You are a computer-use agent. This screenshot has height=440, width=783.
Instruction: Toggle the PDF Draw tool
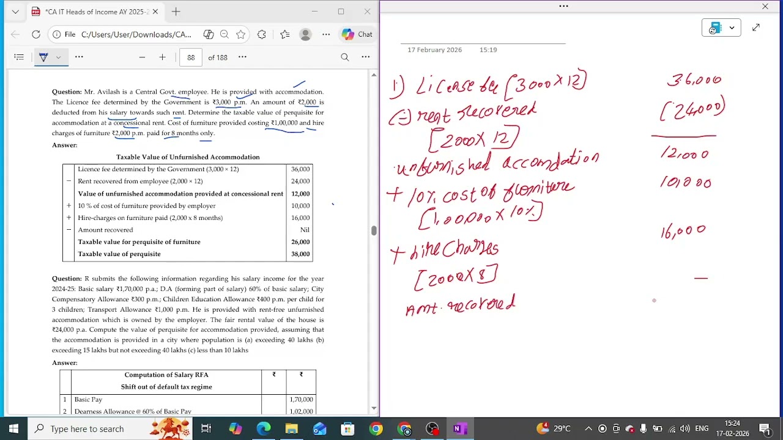[x=43, y=57]
